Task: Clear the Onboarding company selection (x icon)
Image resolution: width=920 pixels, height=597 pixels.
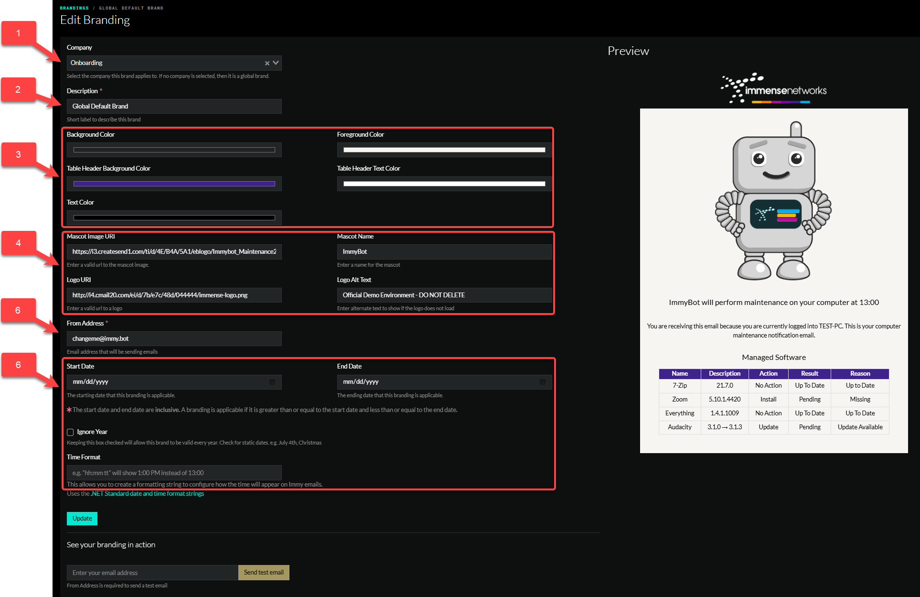Action: tap(267, 63)
